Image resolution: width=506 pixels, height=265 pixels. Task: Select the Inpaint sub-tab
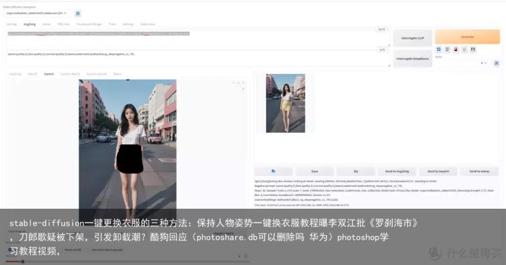(49, 74)
